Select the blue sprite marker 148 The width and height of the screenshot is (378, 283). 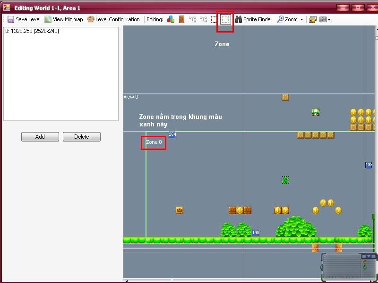pos(255,233)
